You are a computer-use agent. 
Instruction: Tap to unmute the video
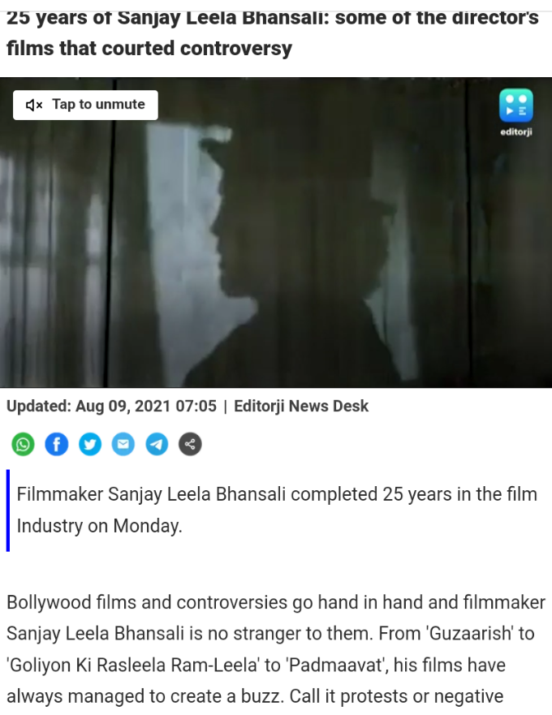[85, 105]
